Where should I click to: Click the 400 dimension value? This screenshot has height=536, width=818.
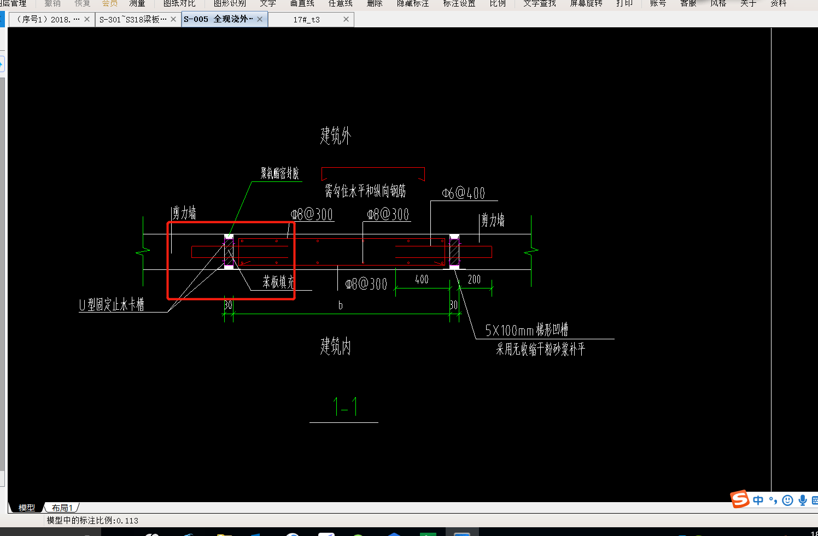422,279
